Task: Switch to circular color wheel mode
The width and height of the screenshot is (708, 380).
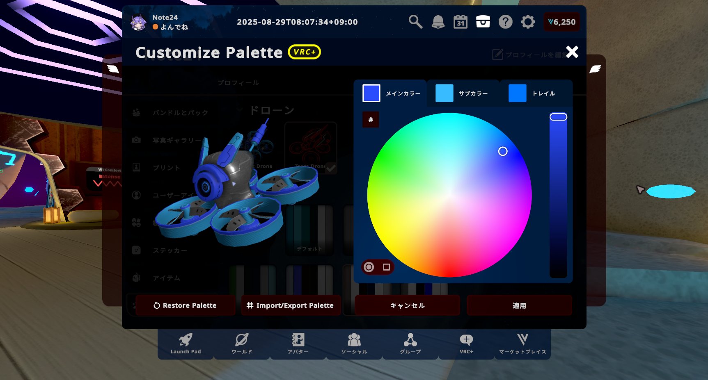Action: (x=369, y=267)
